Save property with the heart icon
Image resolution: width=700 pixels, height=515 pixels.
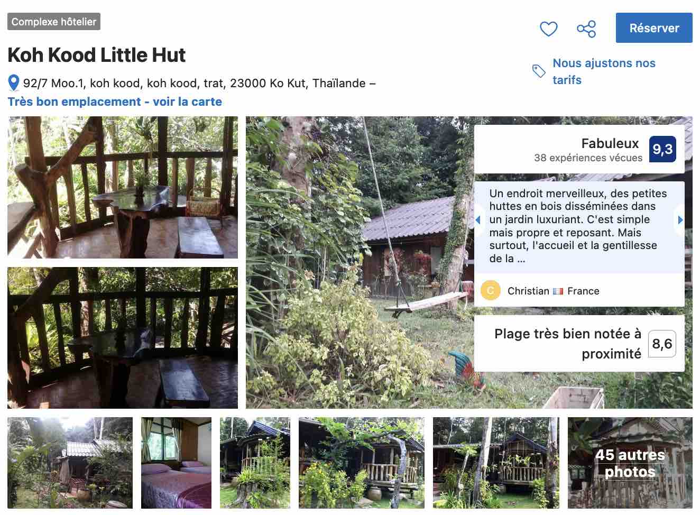[548, 29]
